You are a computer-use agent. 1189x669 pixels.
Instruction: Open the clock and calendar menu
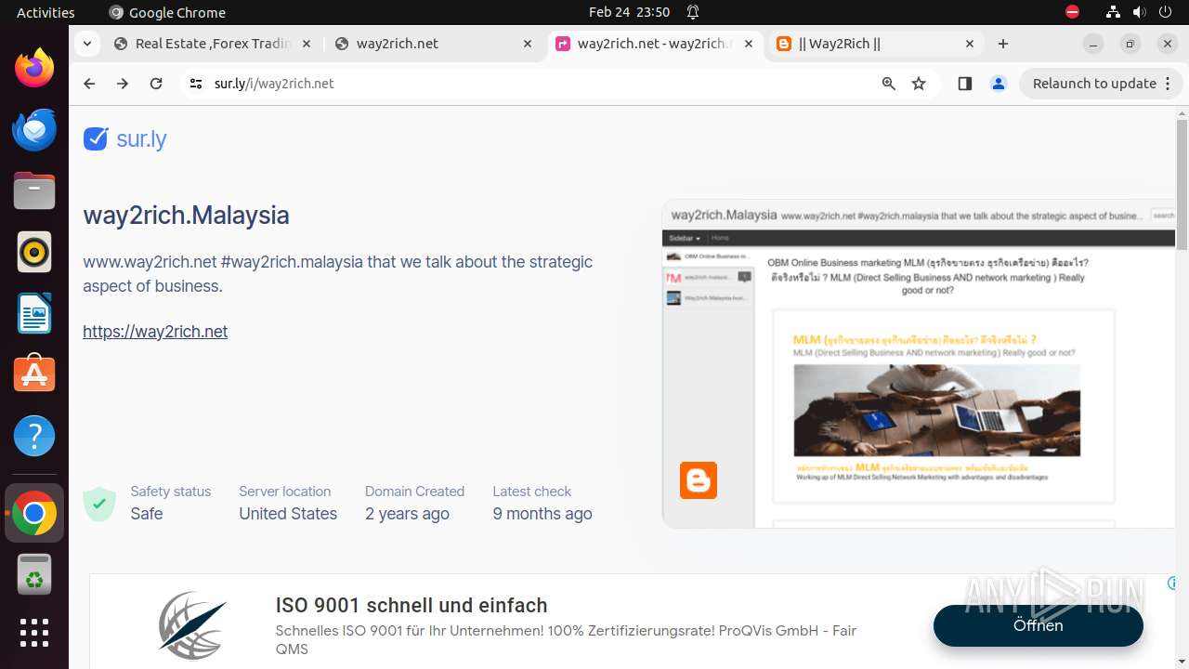tap(629, 12)
